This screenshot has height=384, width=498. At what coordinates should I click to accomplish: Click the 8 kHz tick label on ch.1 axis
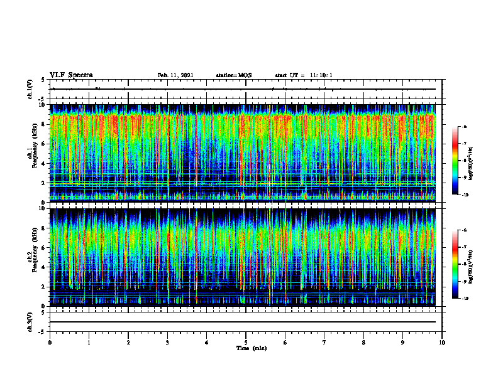pos(44,124)
